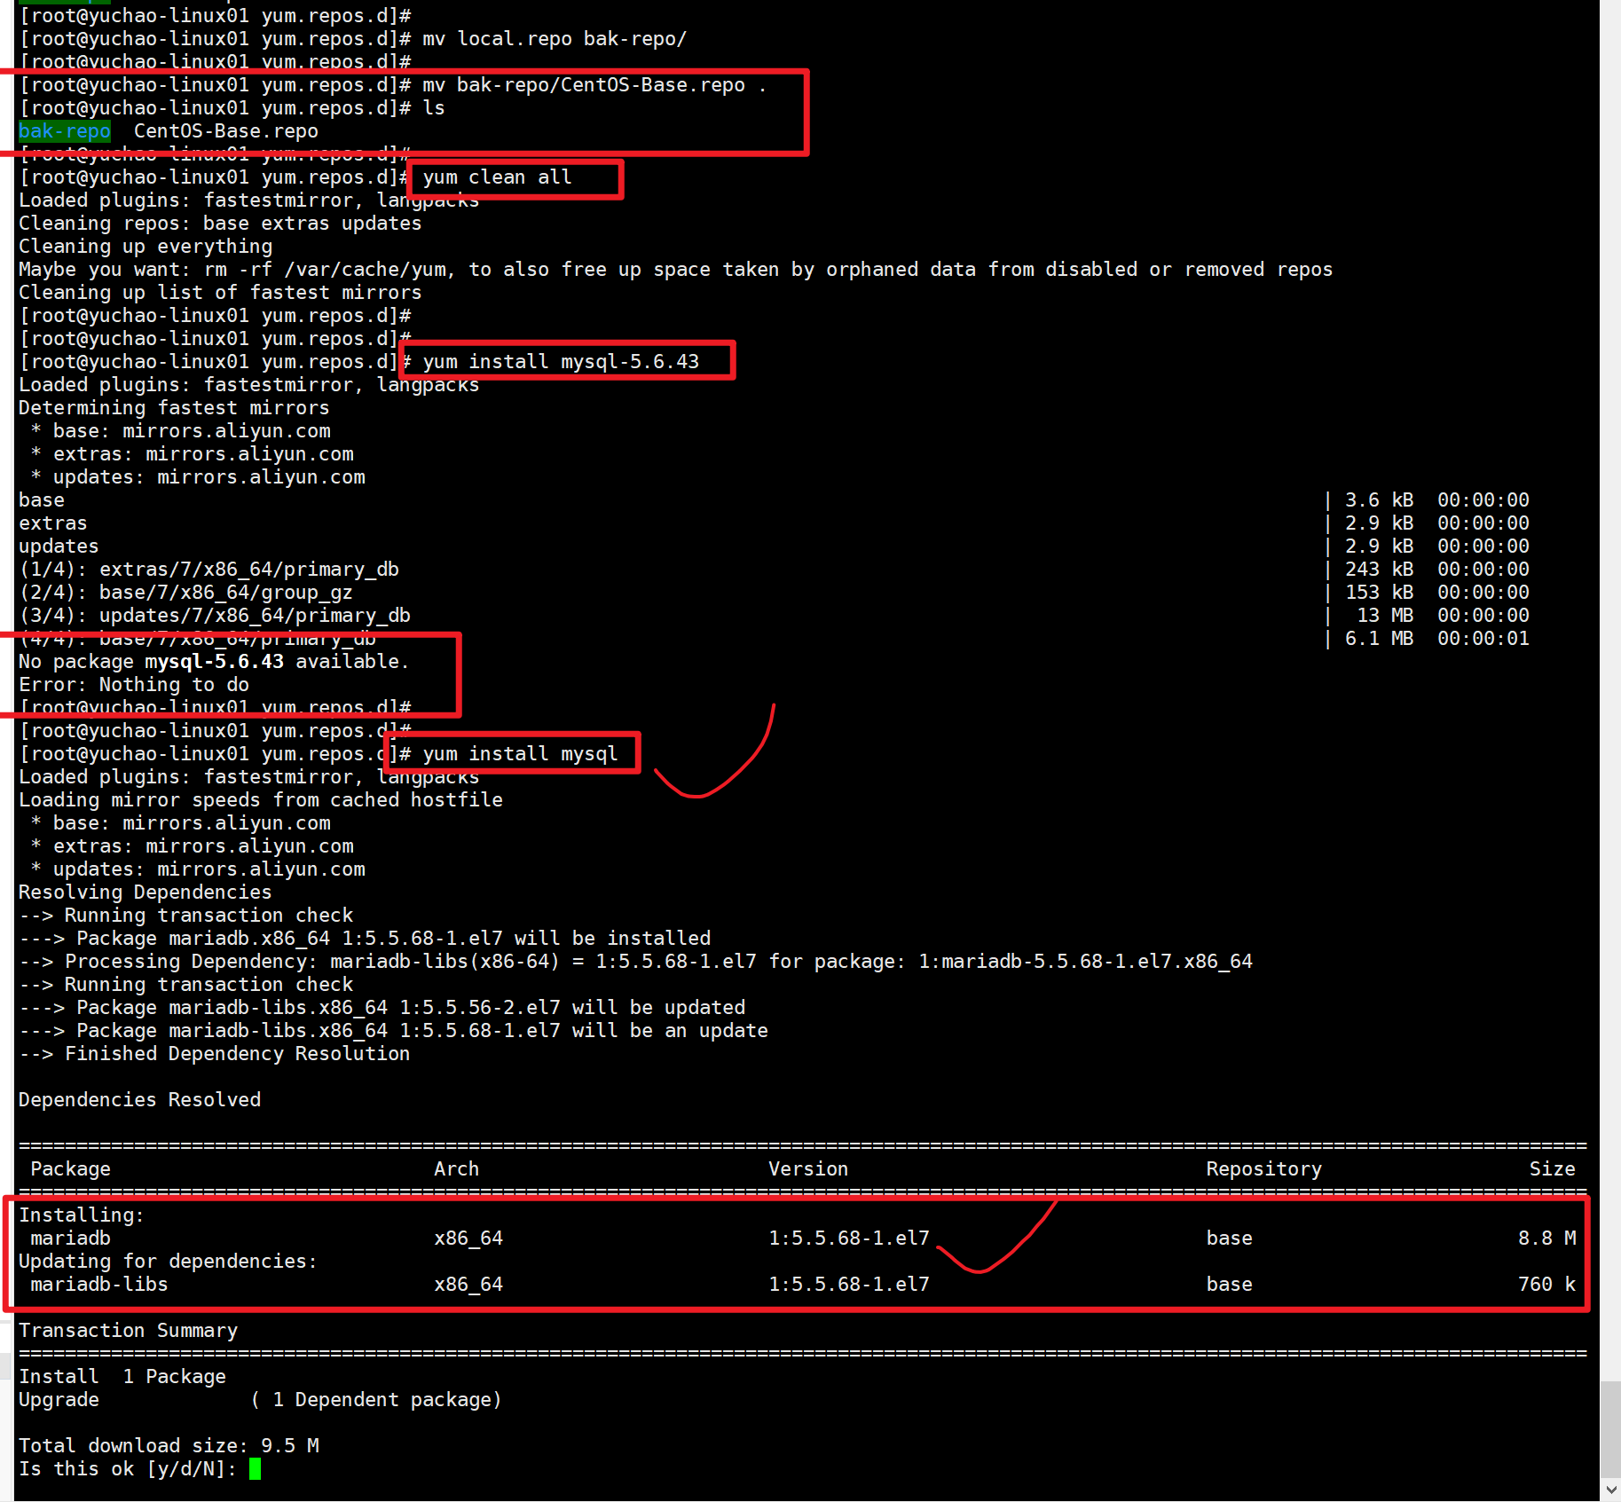Click the green terminal cursor block

tap(256, 1469)
